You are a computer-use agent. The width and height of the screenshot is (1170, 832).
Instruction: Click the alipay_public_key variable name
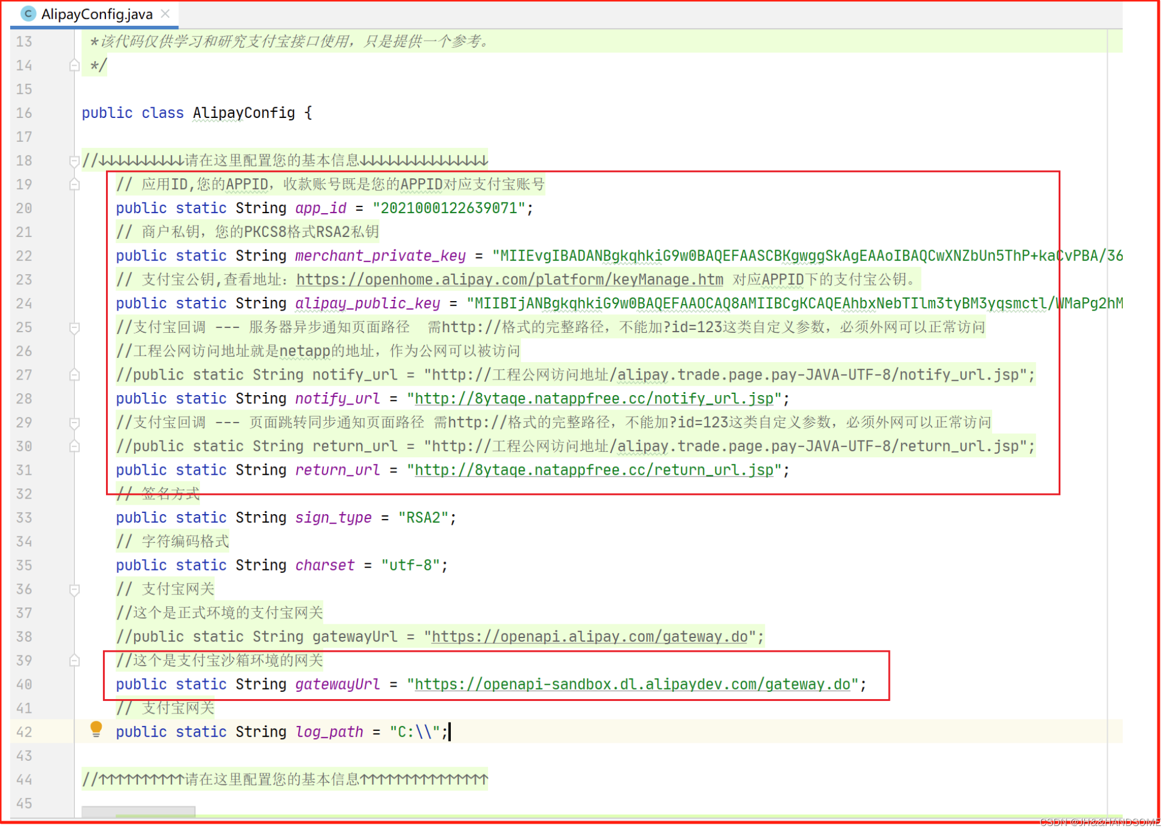pyautogui.click(x=368, y=303)
